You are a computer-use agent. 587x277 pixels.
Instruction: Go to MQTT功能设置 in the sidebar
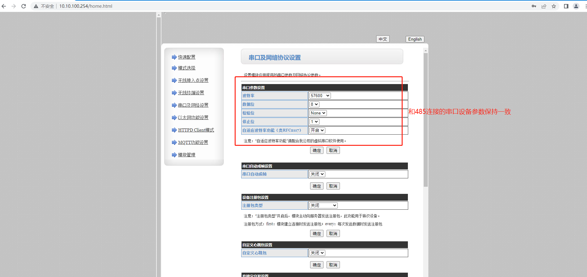click(193, 142)
